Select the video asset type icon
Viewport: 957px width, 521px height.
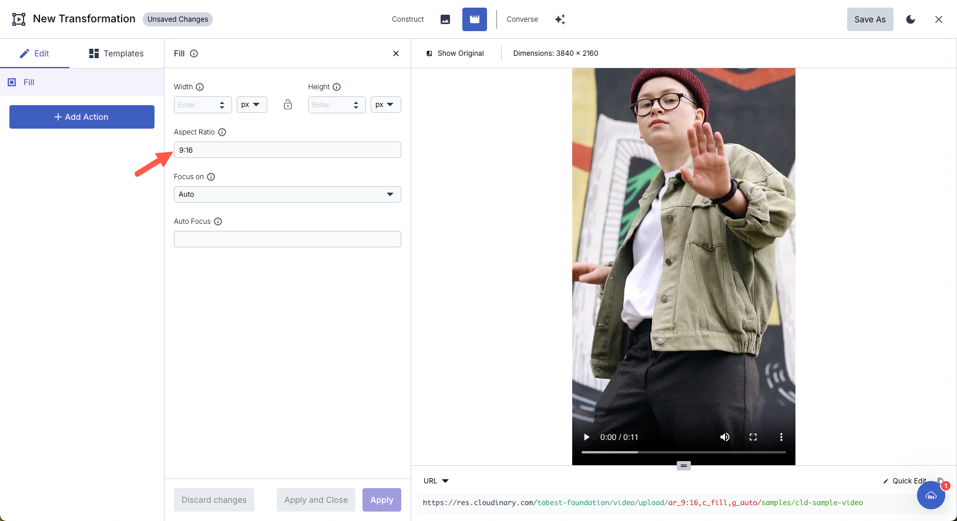click(475, 19)
